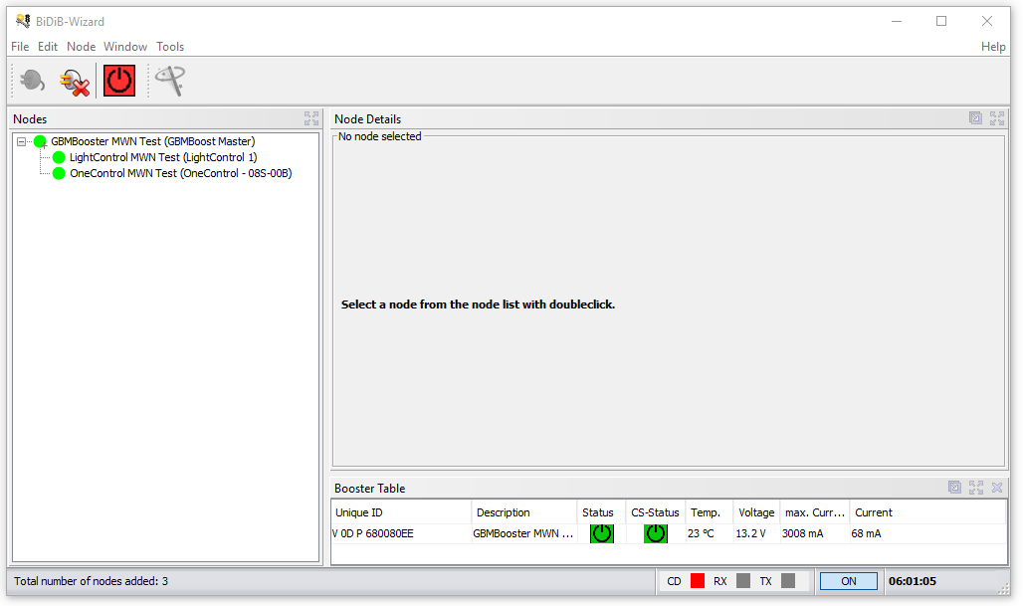Click the V 0D P 680080EE cell
The image size is (1023, 606).
[x=401, y=533]
